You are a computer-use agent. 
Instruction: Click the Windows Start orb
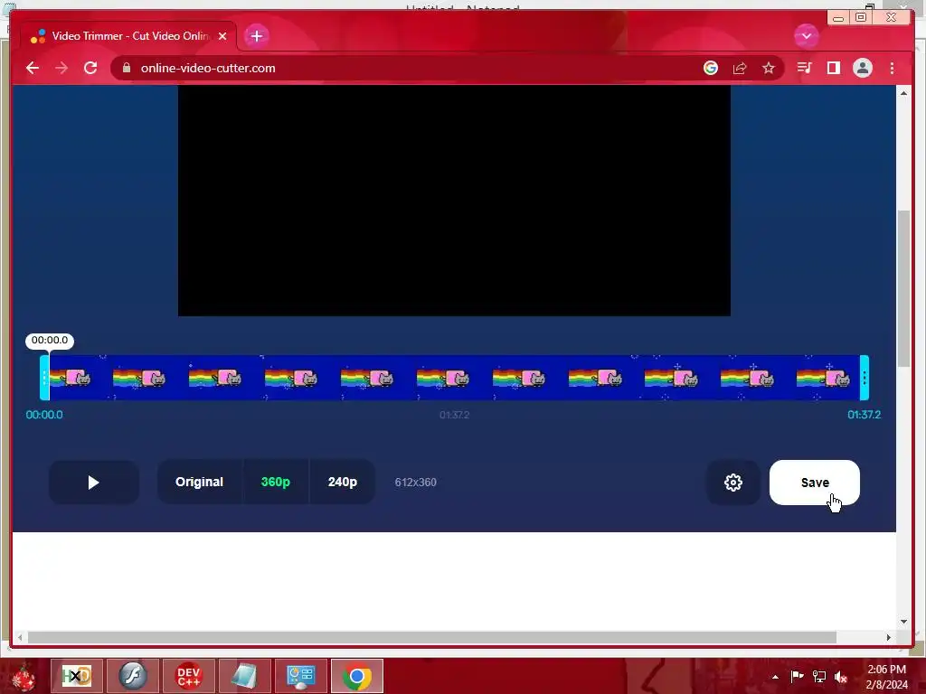tap(24, 676)
